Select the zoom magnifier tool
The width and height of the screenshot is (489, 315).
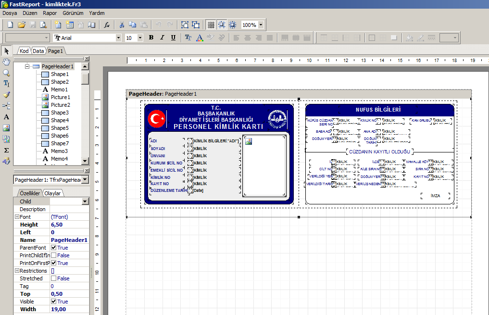[x=6, y=73]
